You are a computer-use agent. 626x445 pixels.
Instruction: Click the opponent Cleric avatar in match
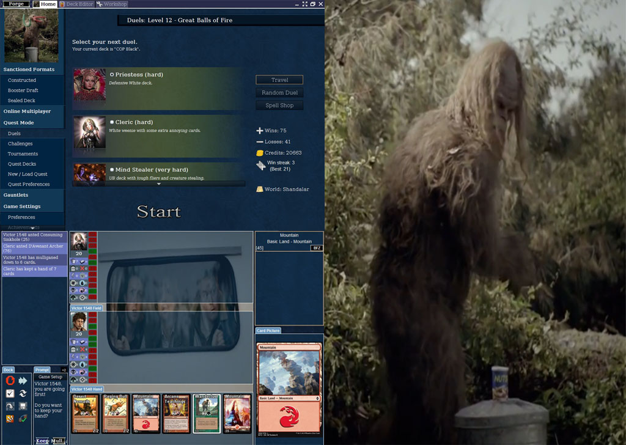point(78,241)
